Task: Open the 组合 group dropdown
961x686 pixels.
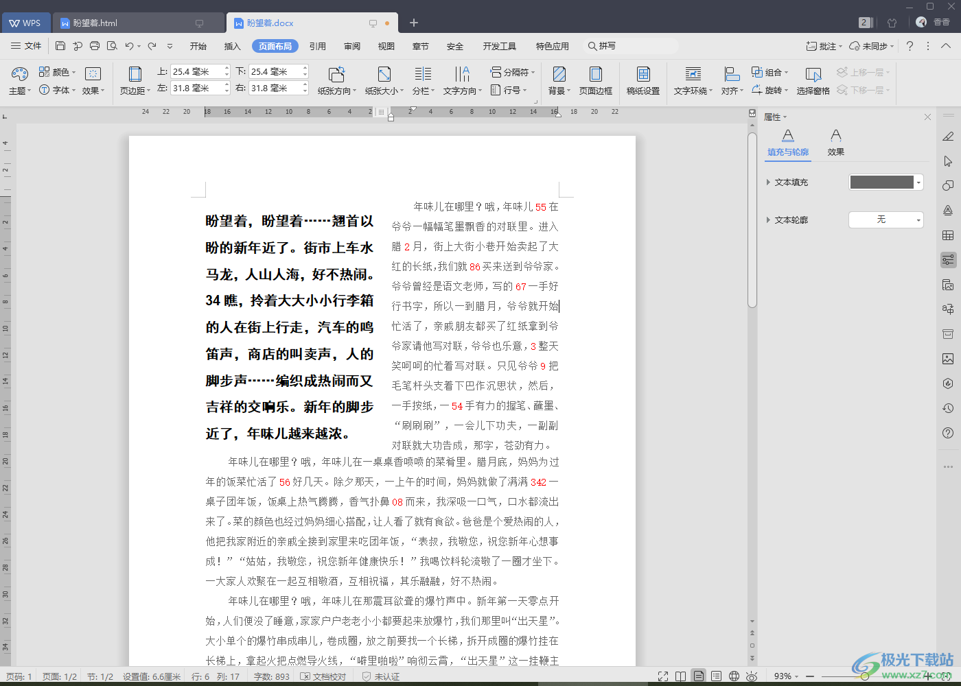Action: pos(769,72)
